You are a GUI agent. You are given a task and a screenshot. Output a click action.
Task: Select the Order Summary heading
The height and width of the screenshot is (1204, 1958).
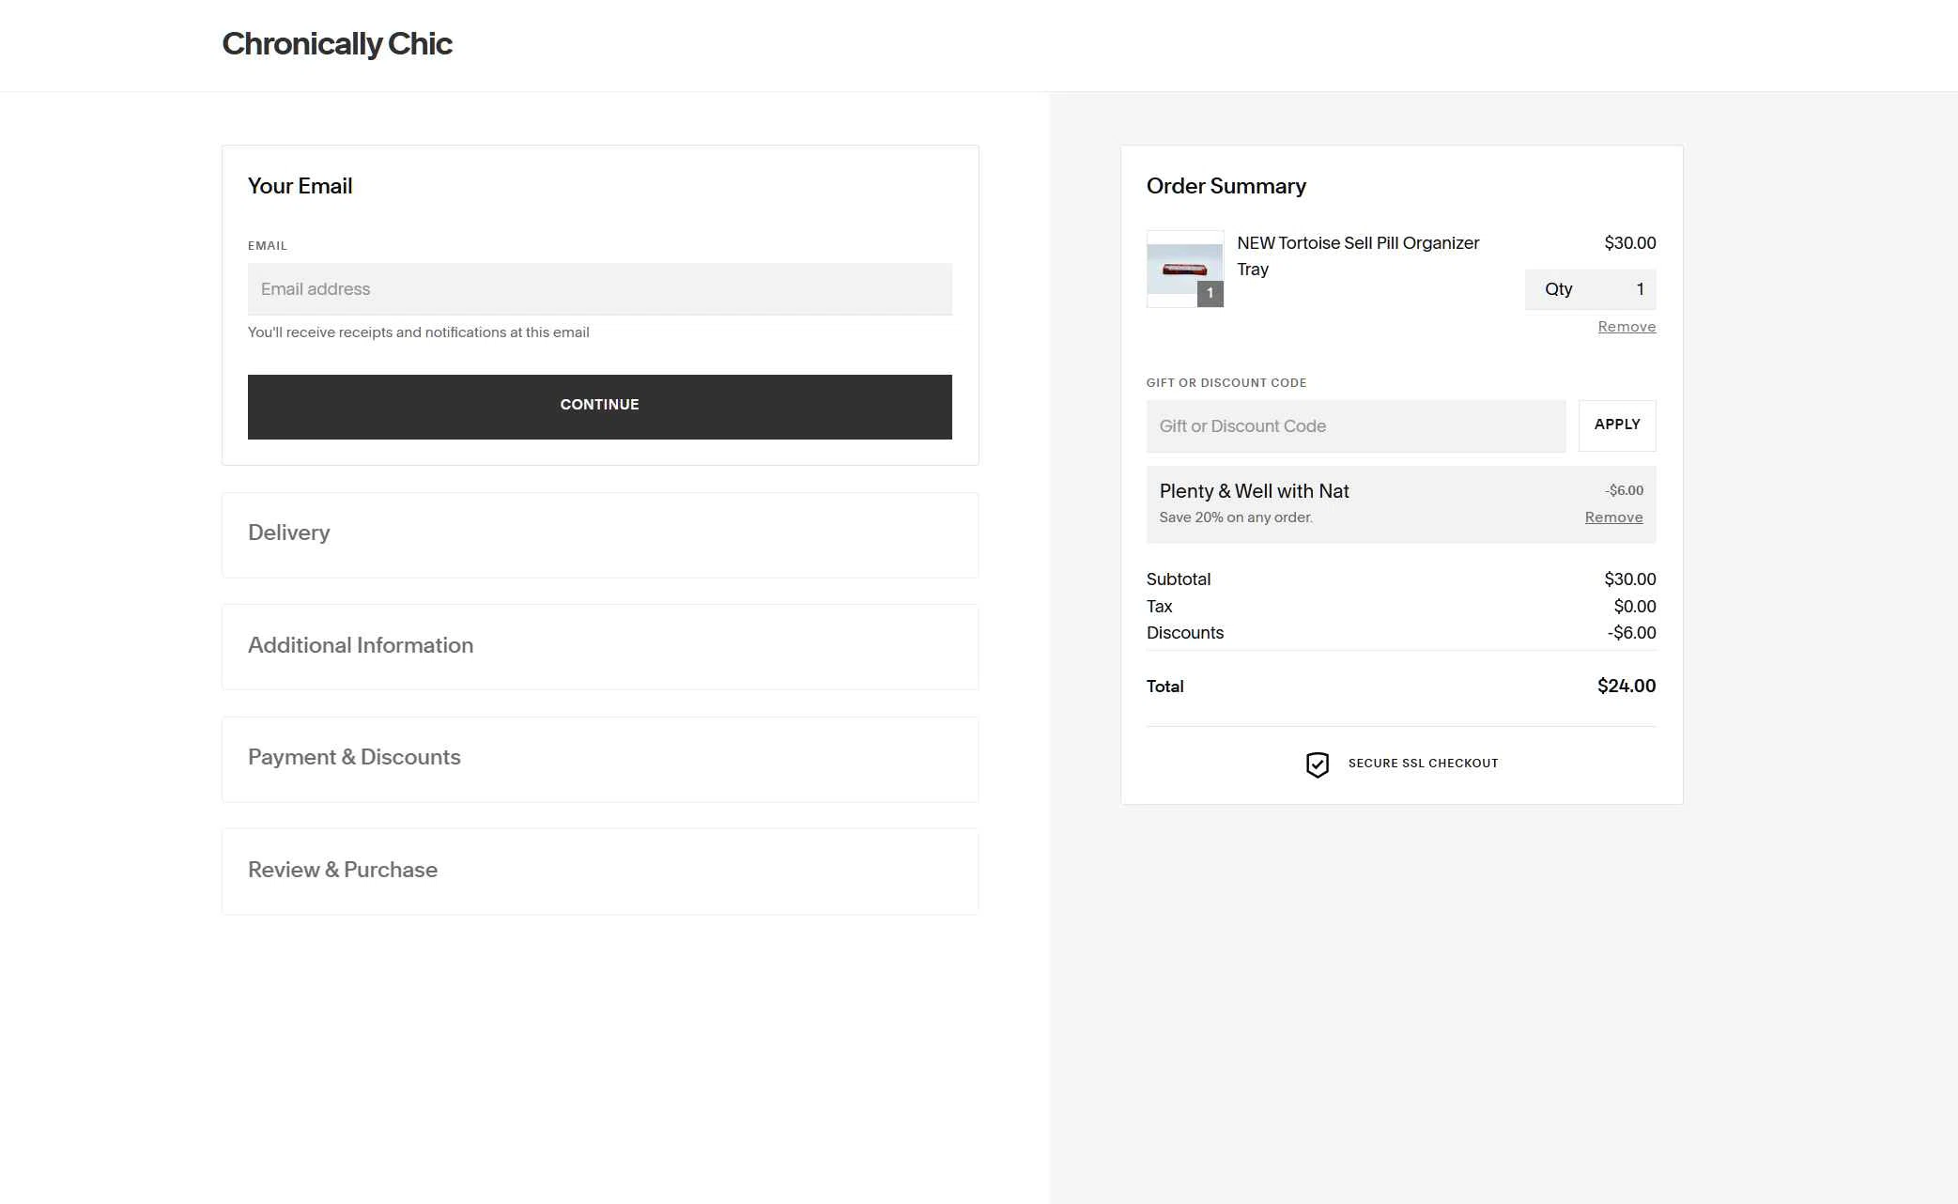pyautogui.click(x=1226, y=185)
